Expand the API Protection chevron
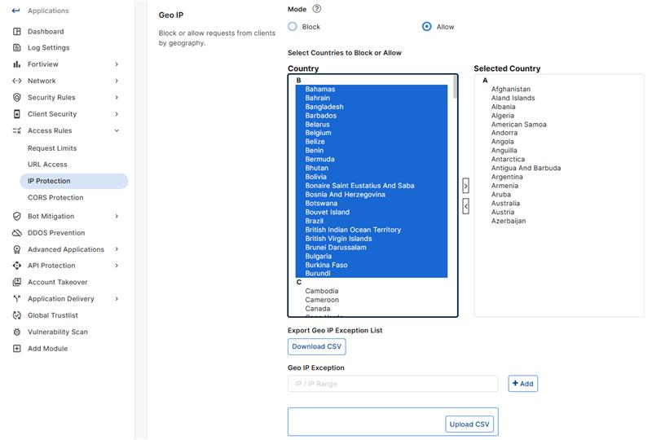 click(117, 266)
